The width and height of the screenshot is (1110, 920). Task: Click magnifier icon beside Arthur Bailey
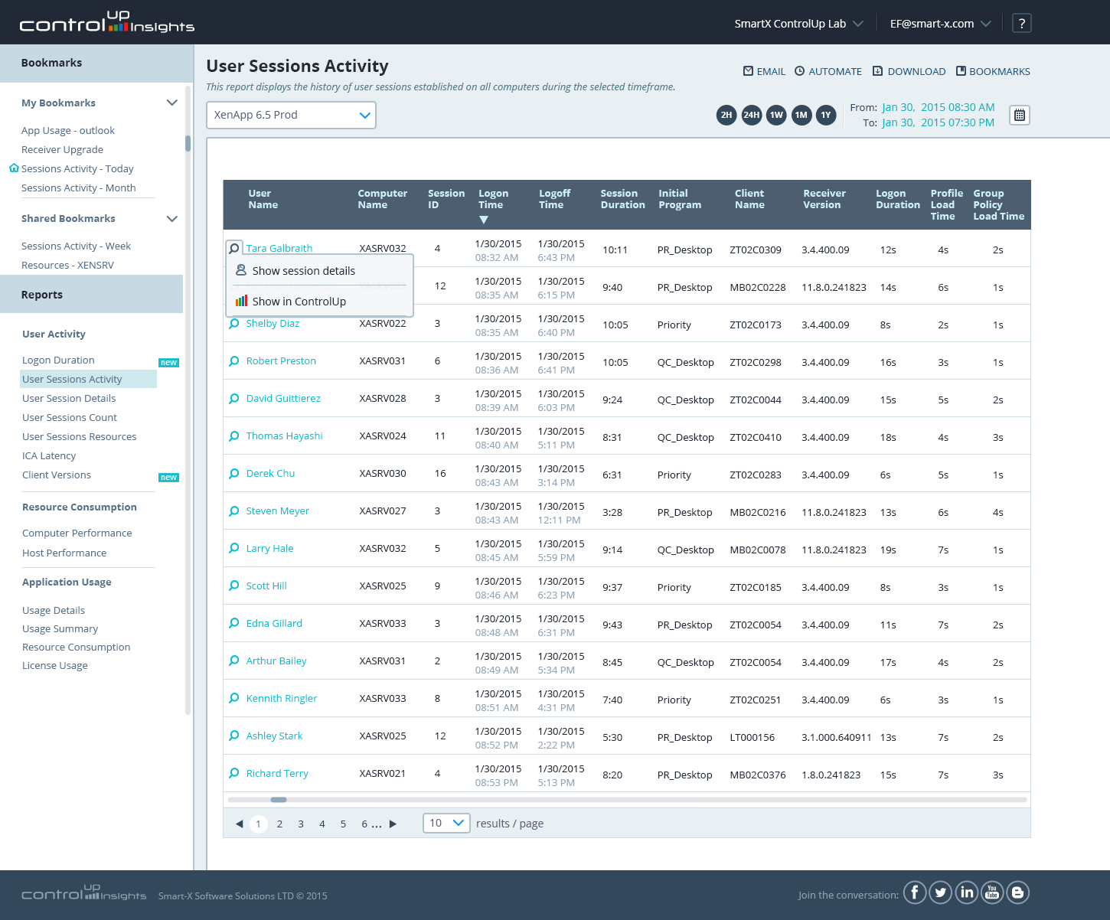click(x=234, y=661)
